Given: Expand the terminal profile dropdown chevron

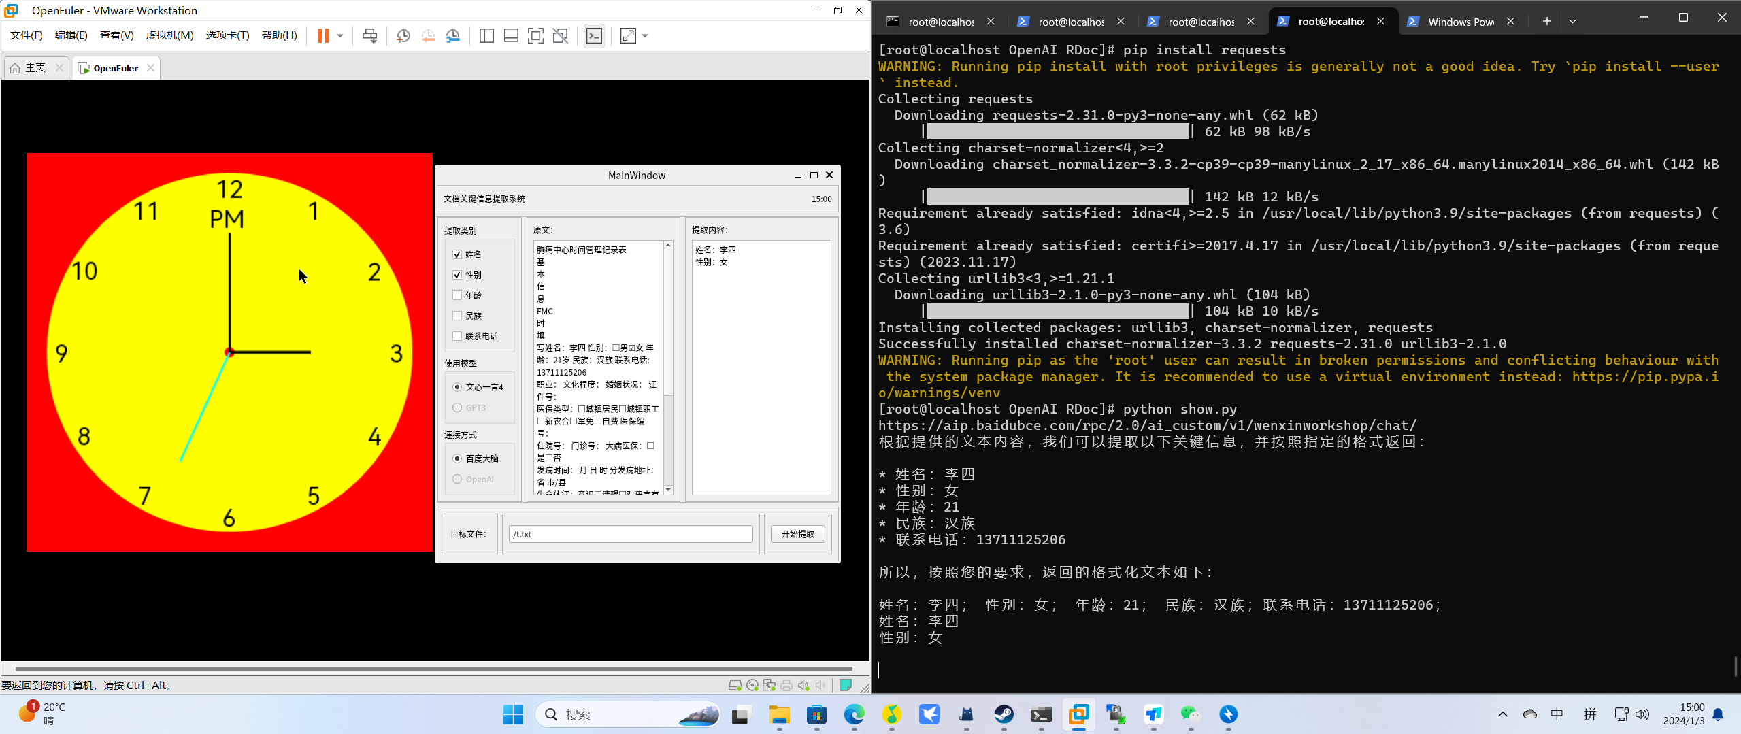Looking at the screenshot, I should point(1572,21).
